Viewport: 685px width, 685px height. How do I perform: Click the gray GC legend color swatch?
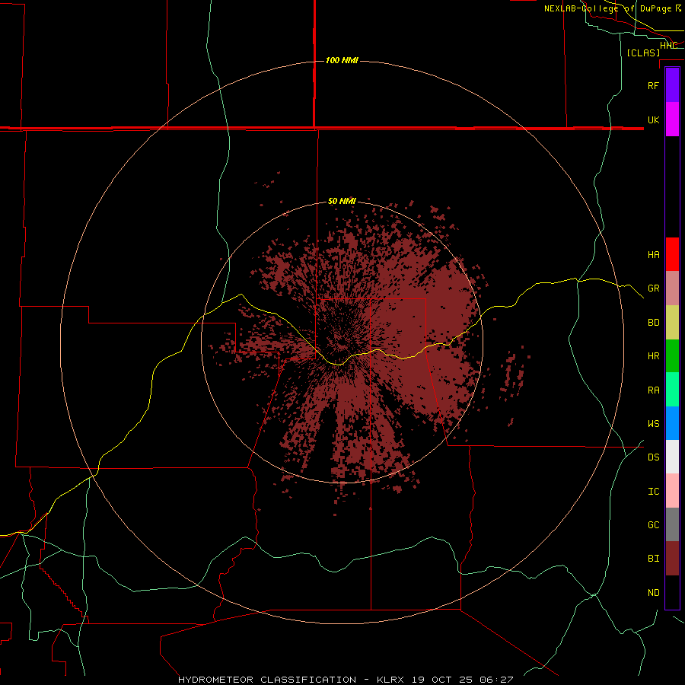(x=672, y=524)
